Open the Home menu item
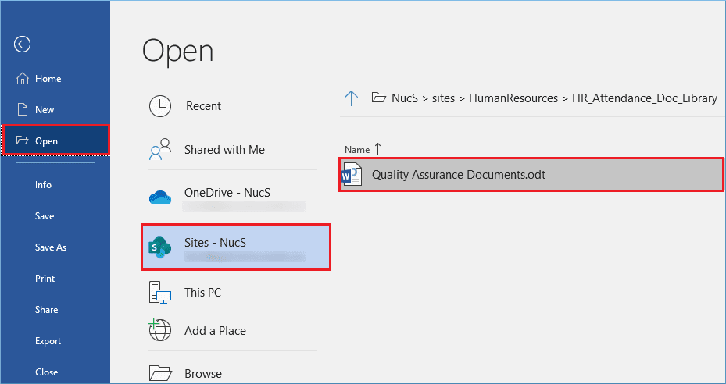 [48, 79]
